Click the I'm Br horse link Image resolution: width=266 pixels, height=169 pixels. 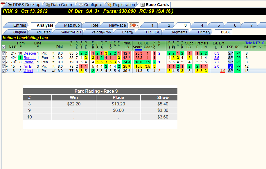pyautogui.click(x=28, y=66)
